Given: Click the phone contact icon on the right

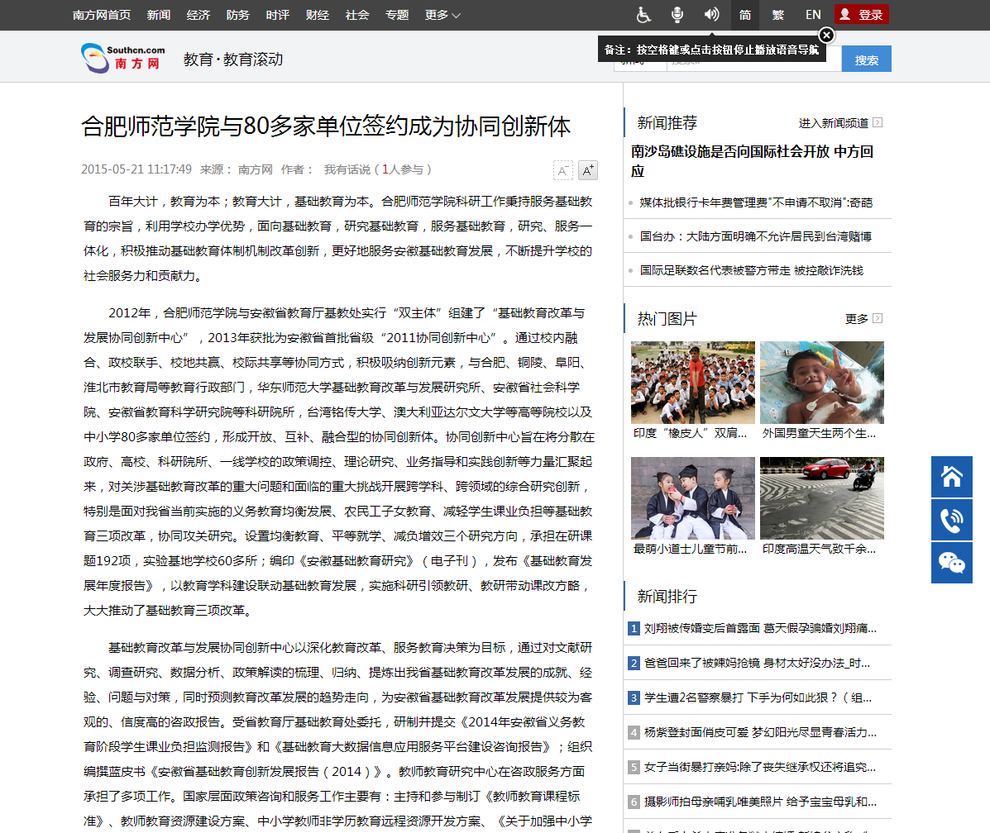Looking at the screenshot, I should (x=952, y=520).
